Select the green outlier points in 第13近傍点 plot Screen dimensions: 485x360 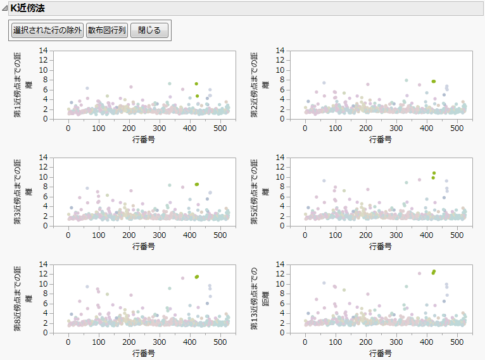tap(434, 272)
